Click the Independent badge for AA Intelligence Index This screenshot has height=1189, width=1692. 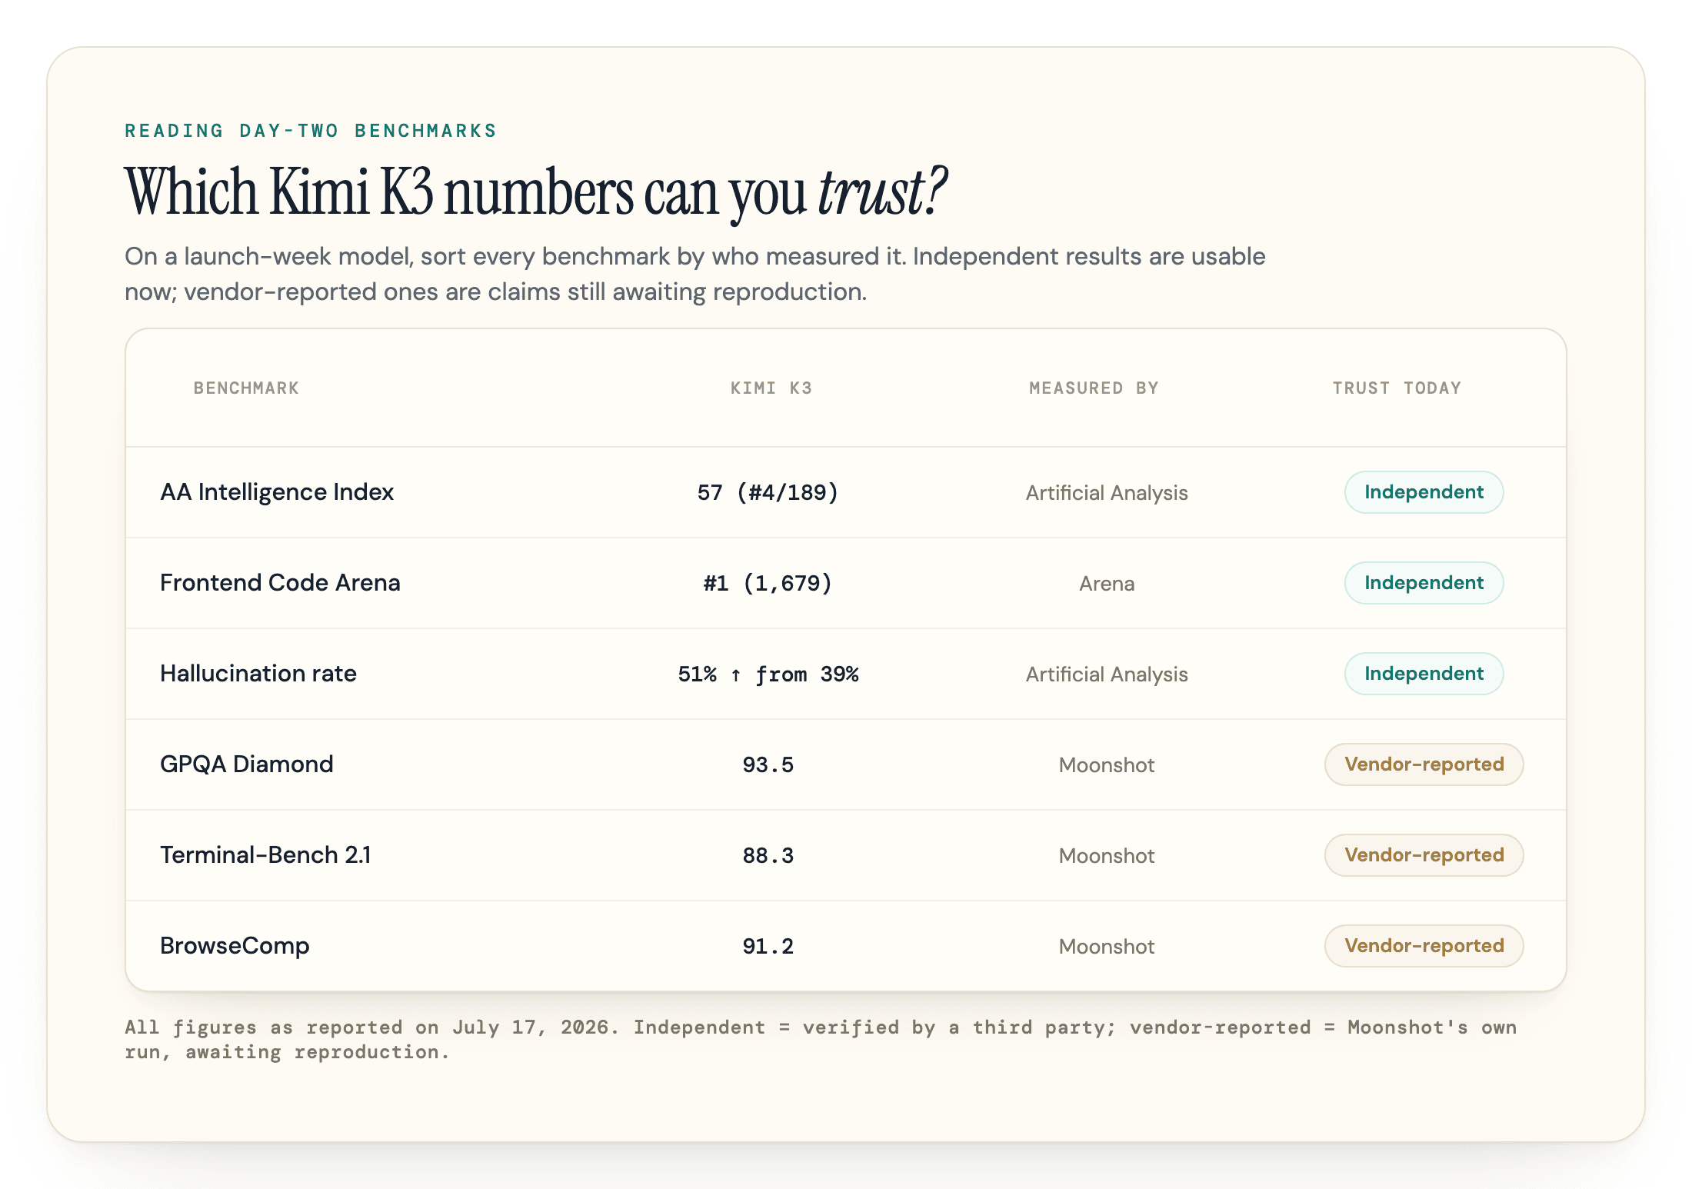pyautogui.click(x=1424, y=492)
